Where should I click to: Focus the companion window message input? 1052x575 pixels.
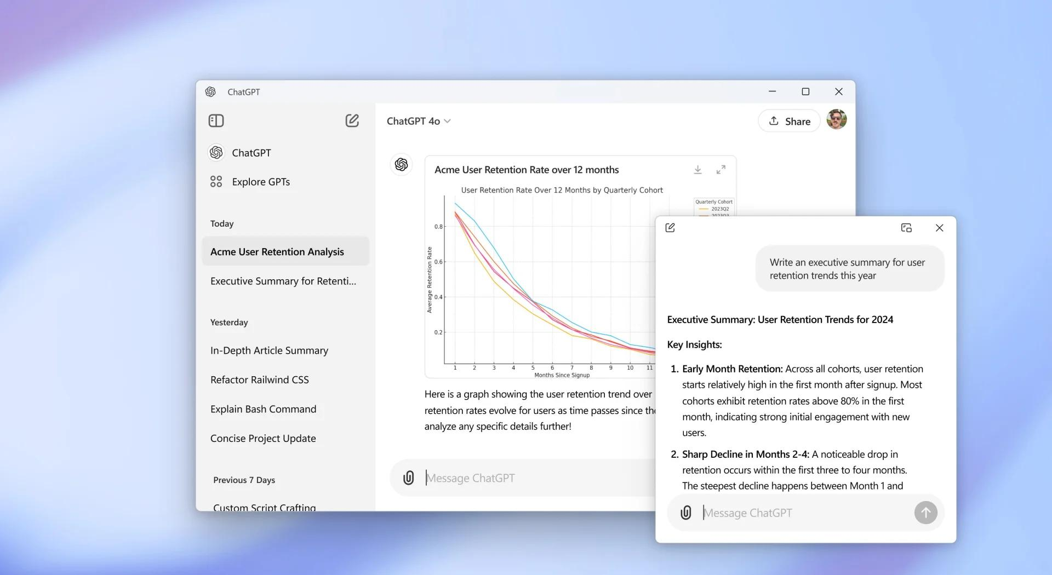point(805,513)
